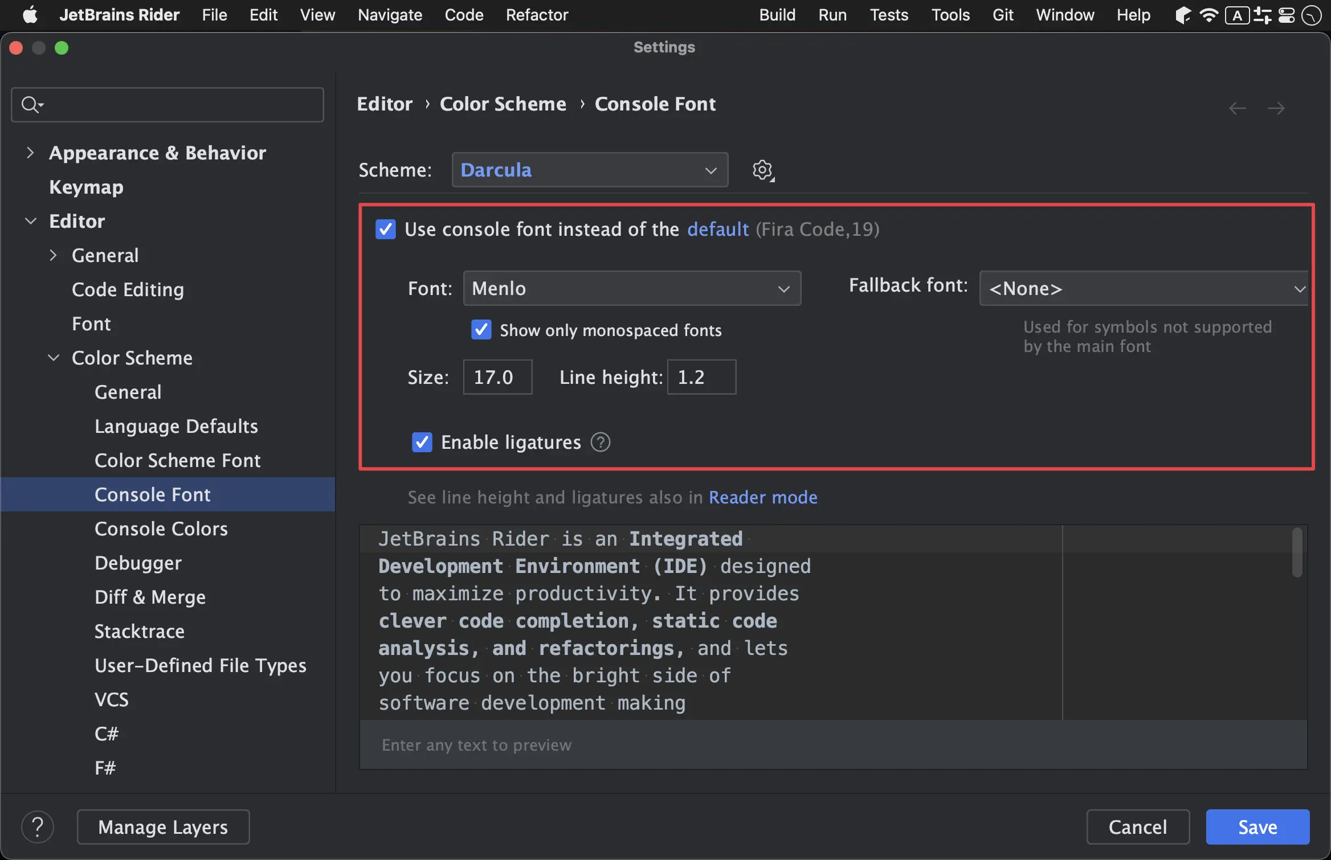The image size is (1331, 860).
Task: Select VCS color scheme page
Action: (x=112, y=699)
